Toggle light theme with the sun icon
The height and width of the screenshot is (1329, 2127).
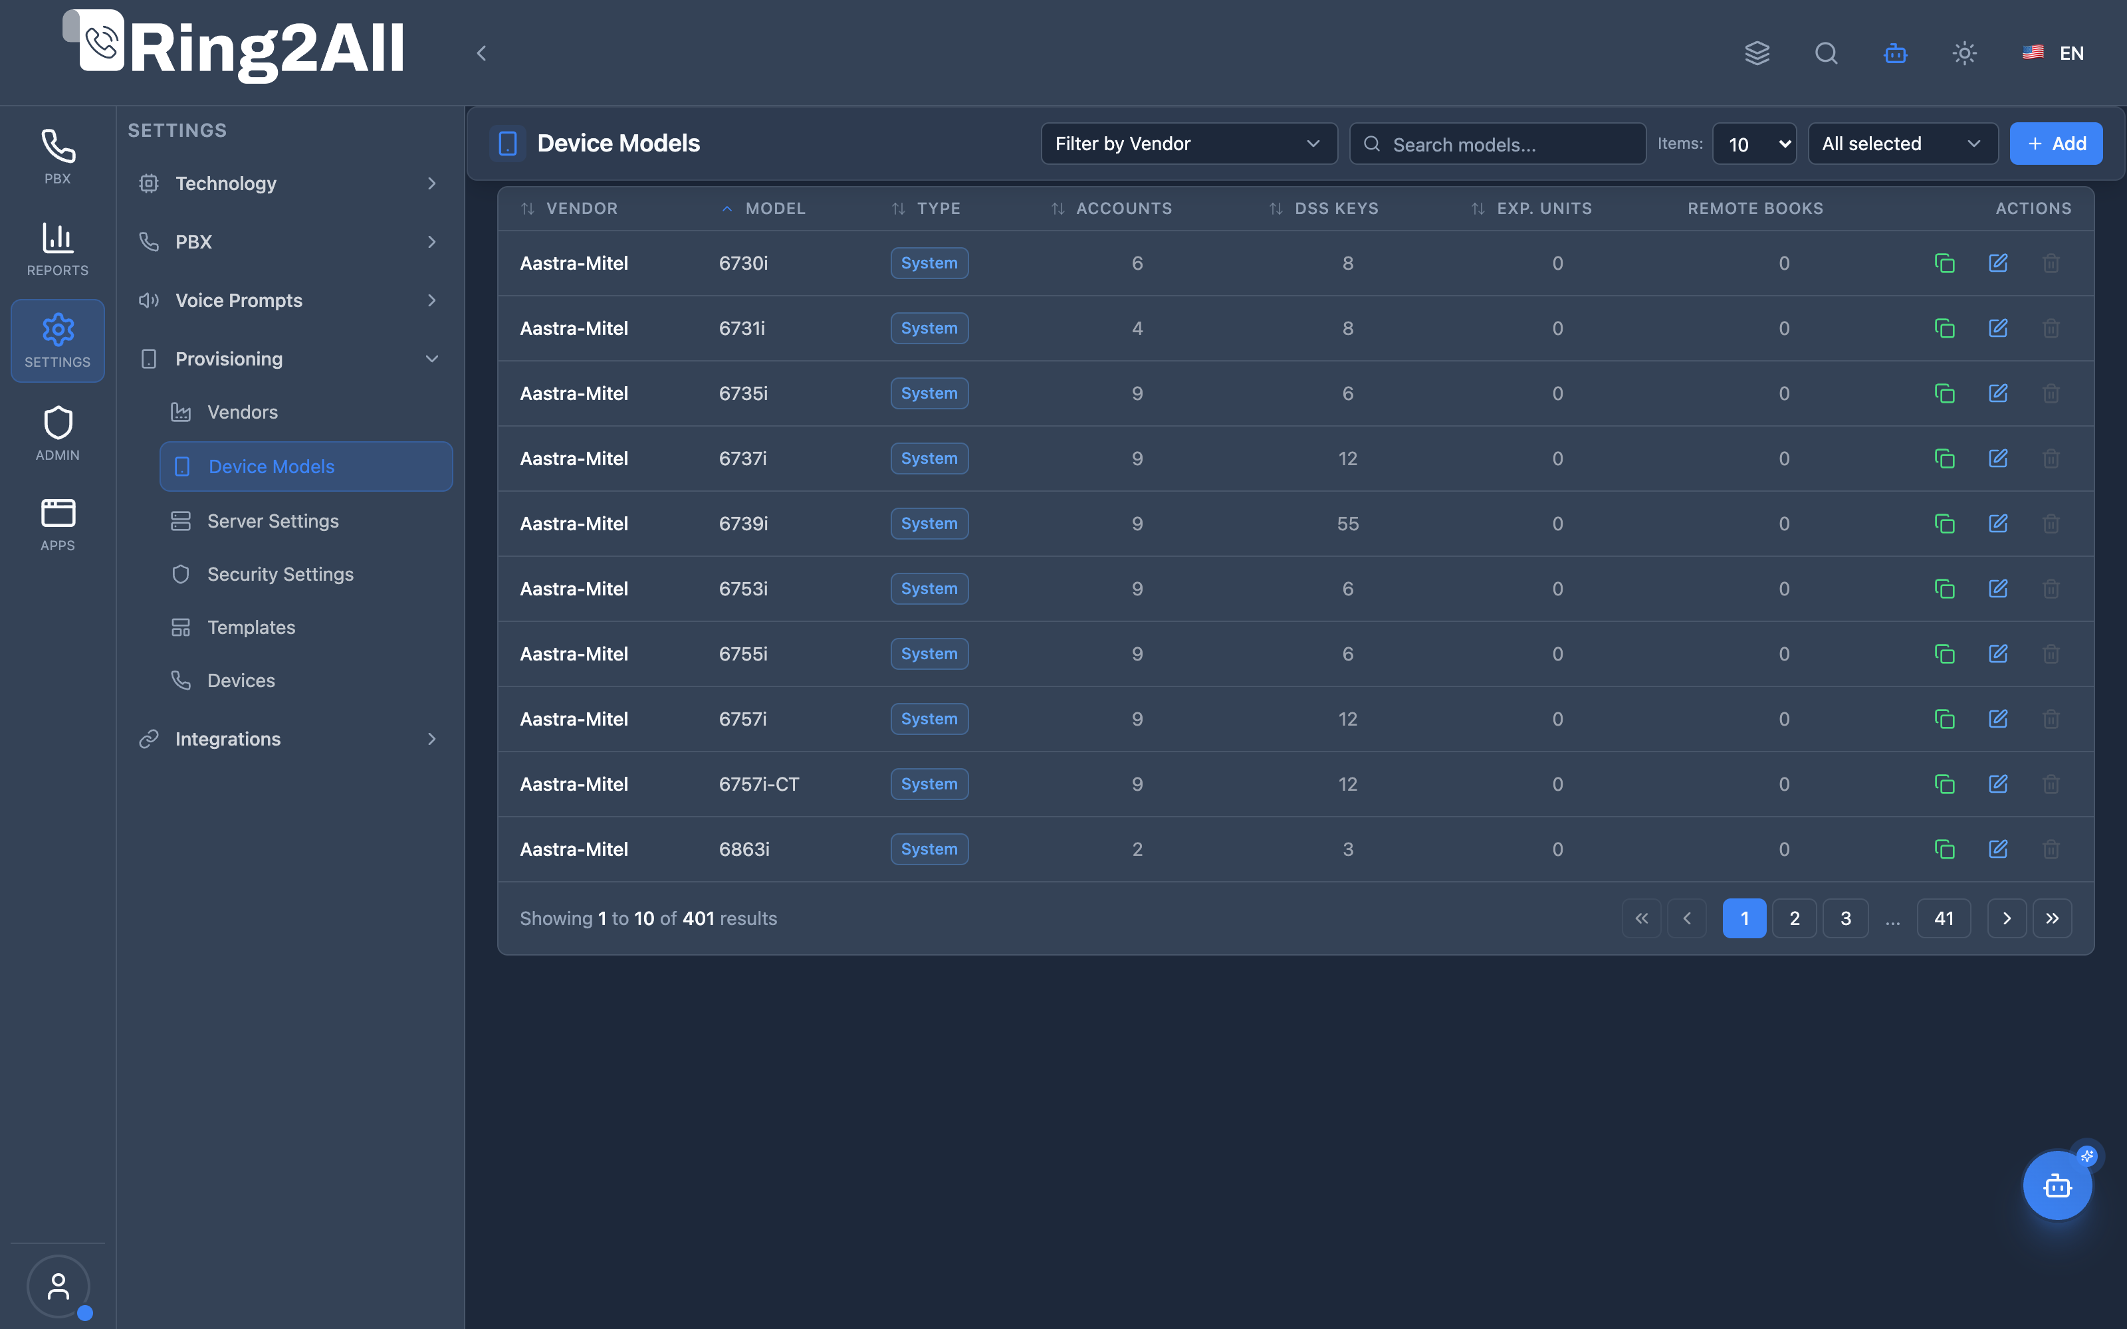tap(1964, 54)
